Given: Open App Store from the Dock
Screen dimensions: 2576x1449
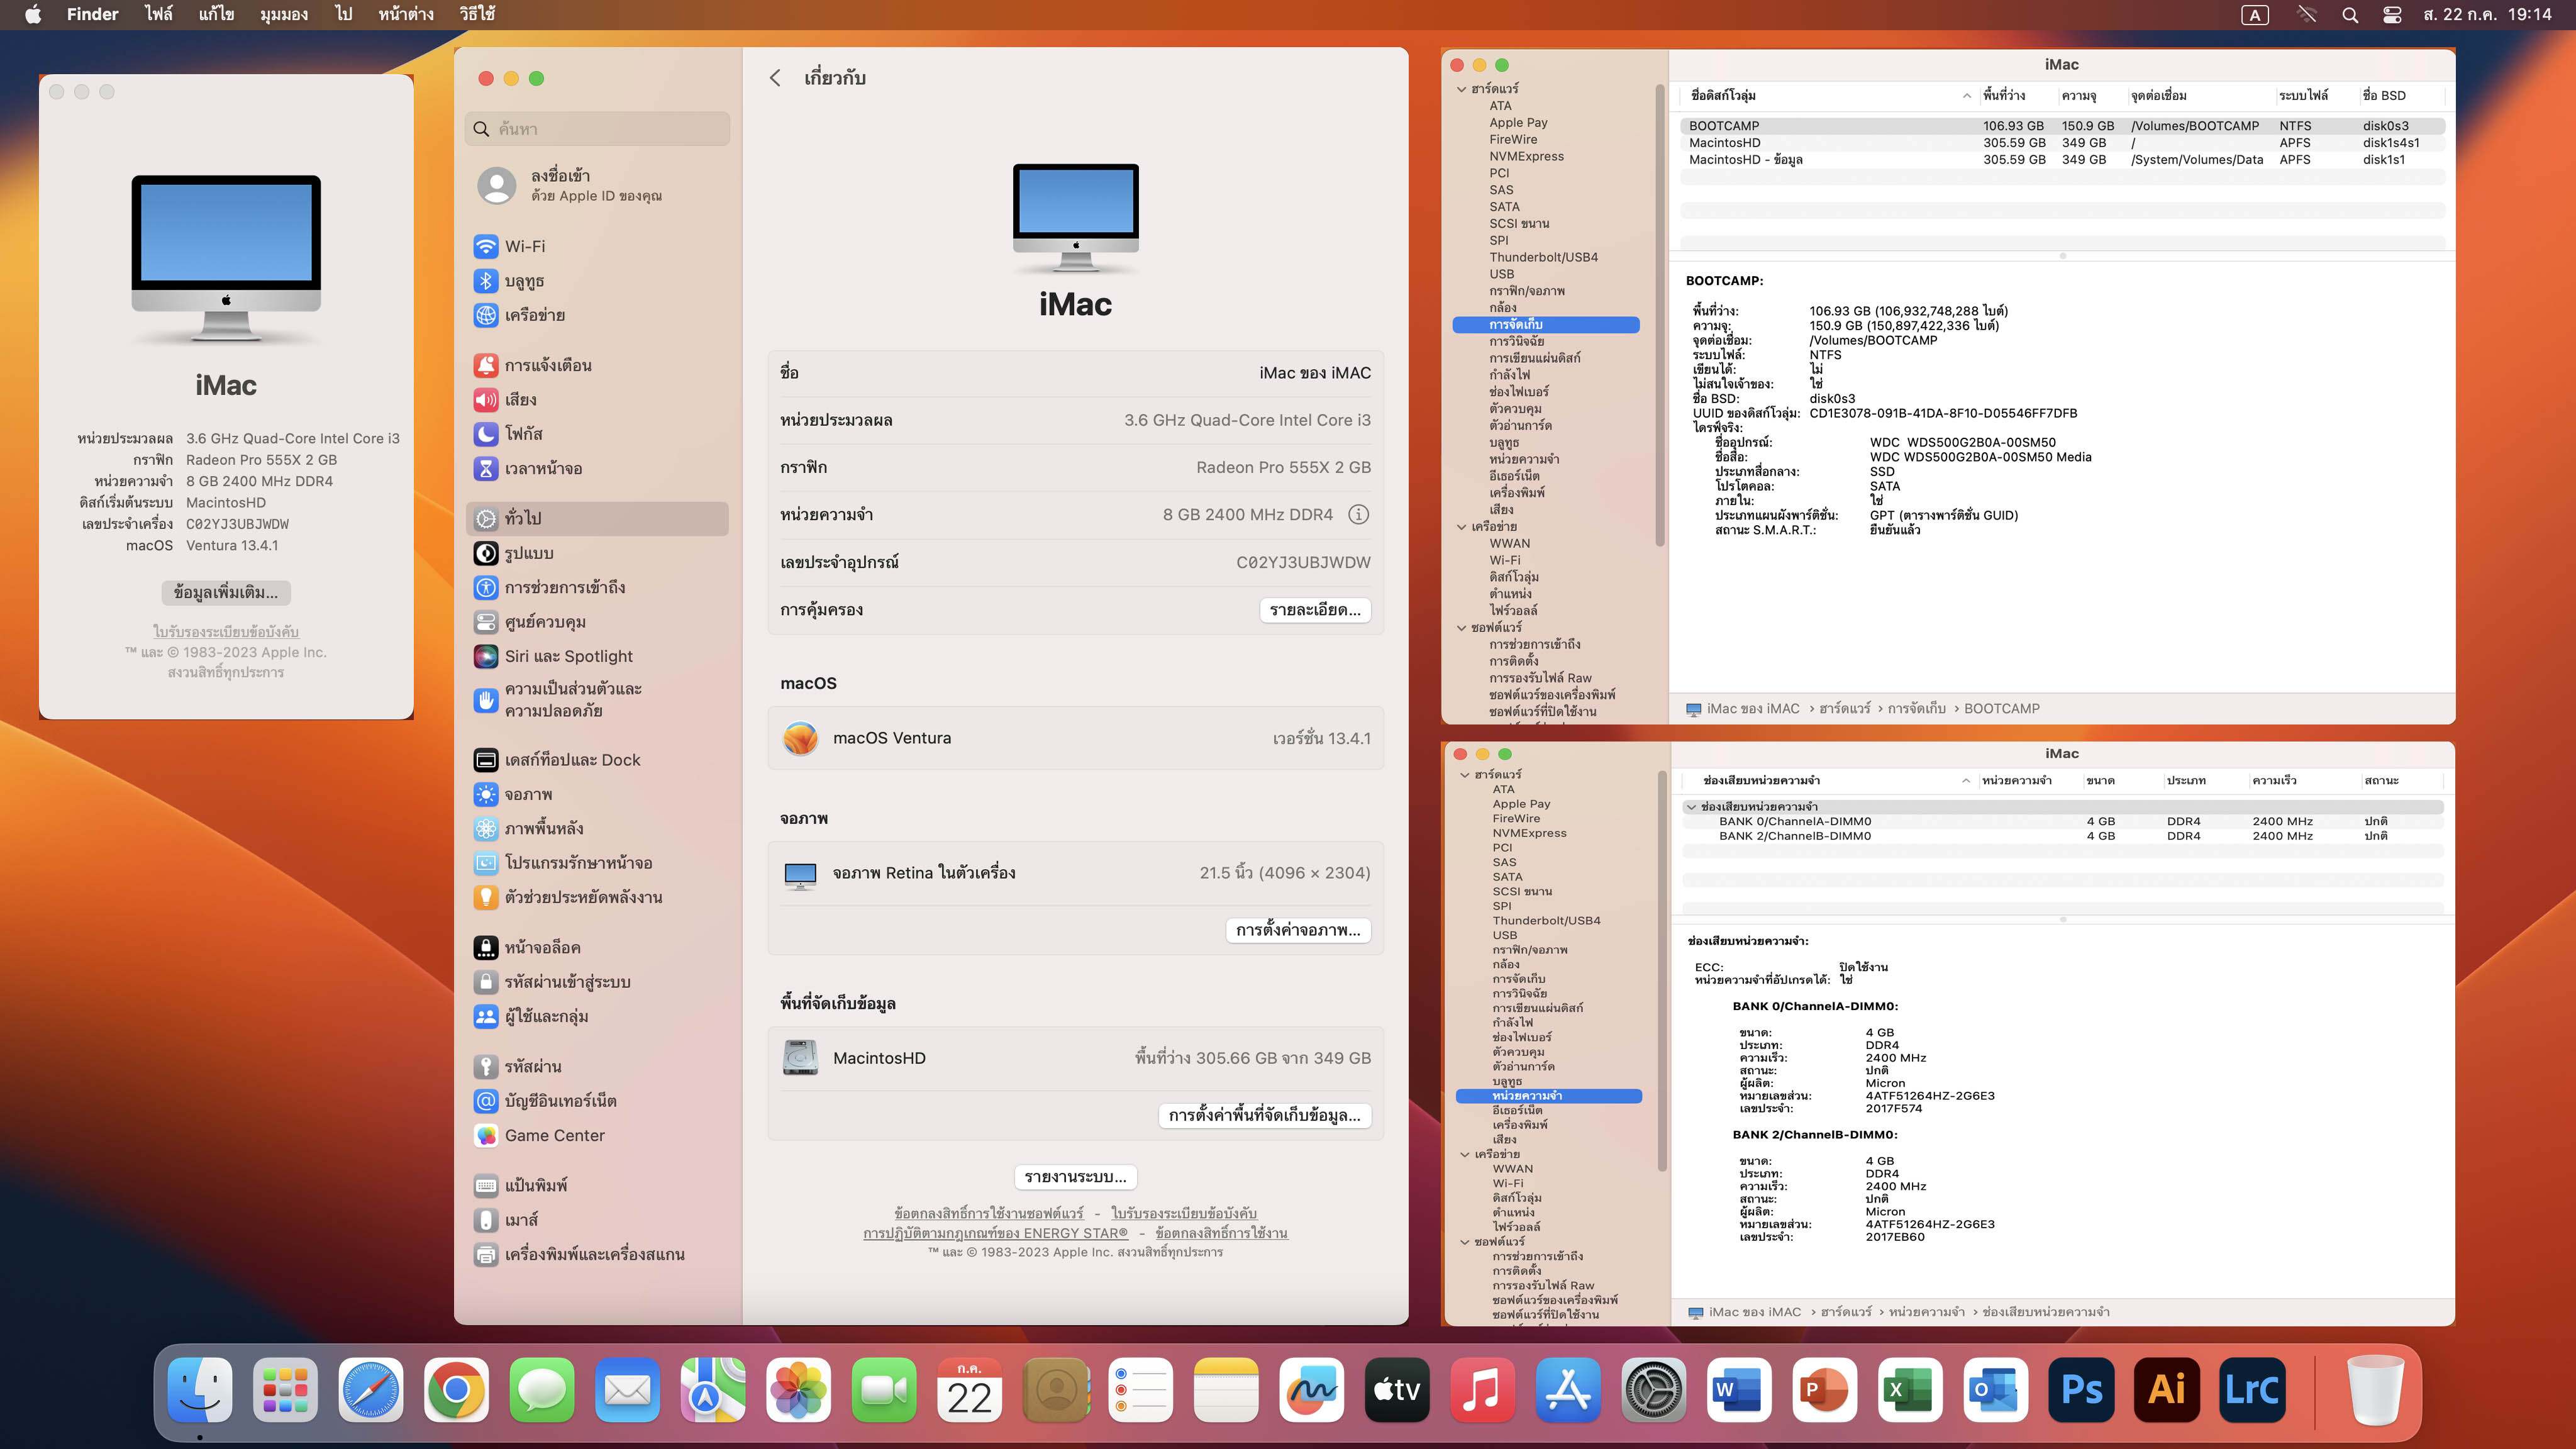Looking at the screenshot, I should (x=1568, y=1389).
